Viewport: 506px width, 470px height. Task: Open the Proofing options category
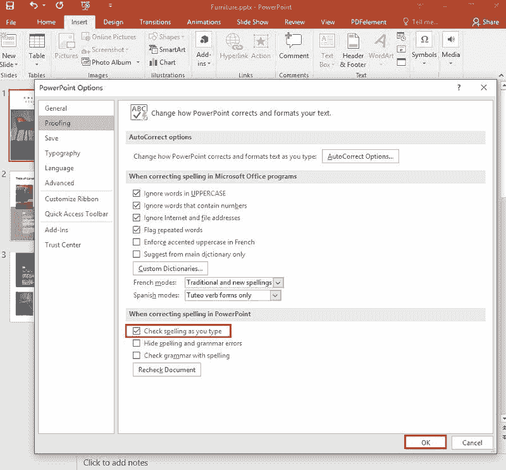[x=61, y=123]
